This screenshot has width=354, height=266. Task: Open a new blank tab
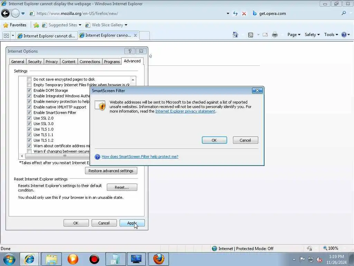(x=145, y=36)
